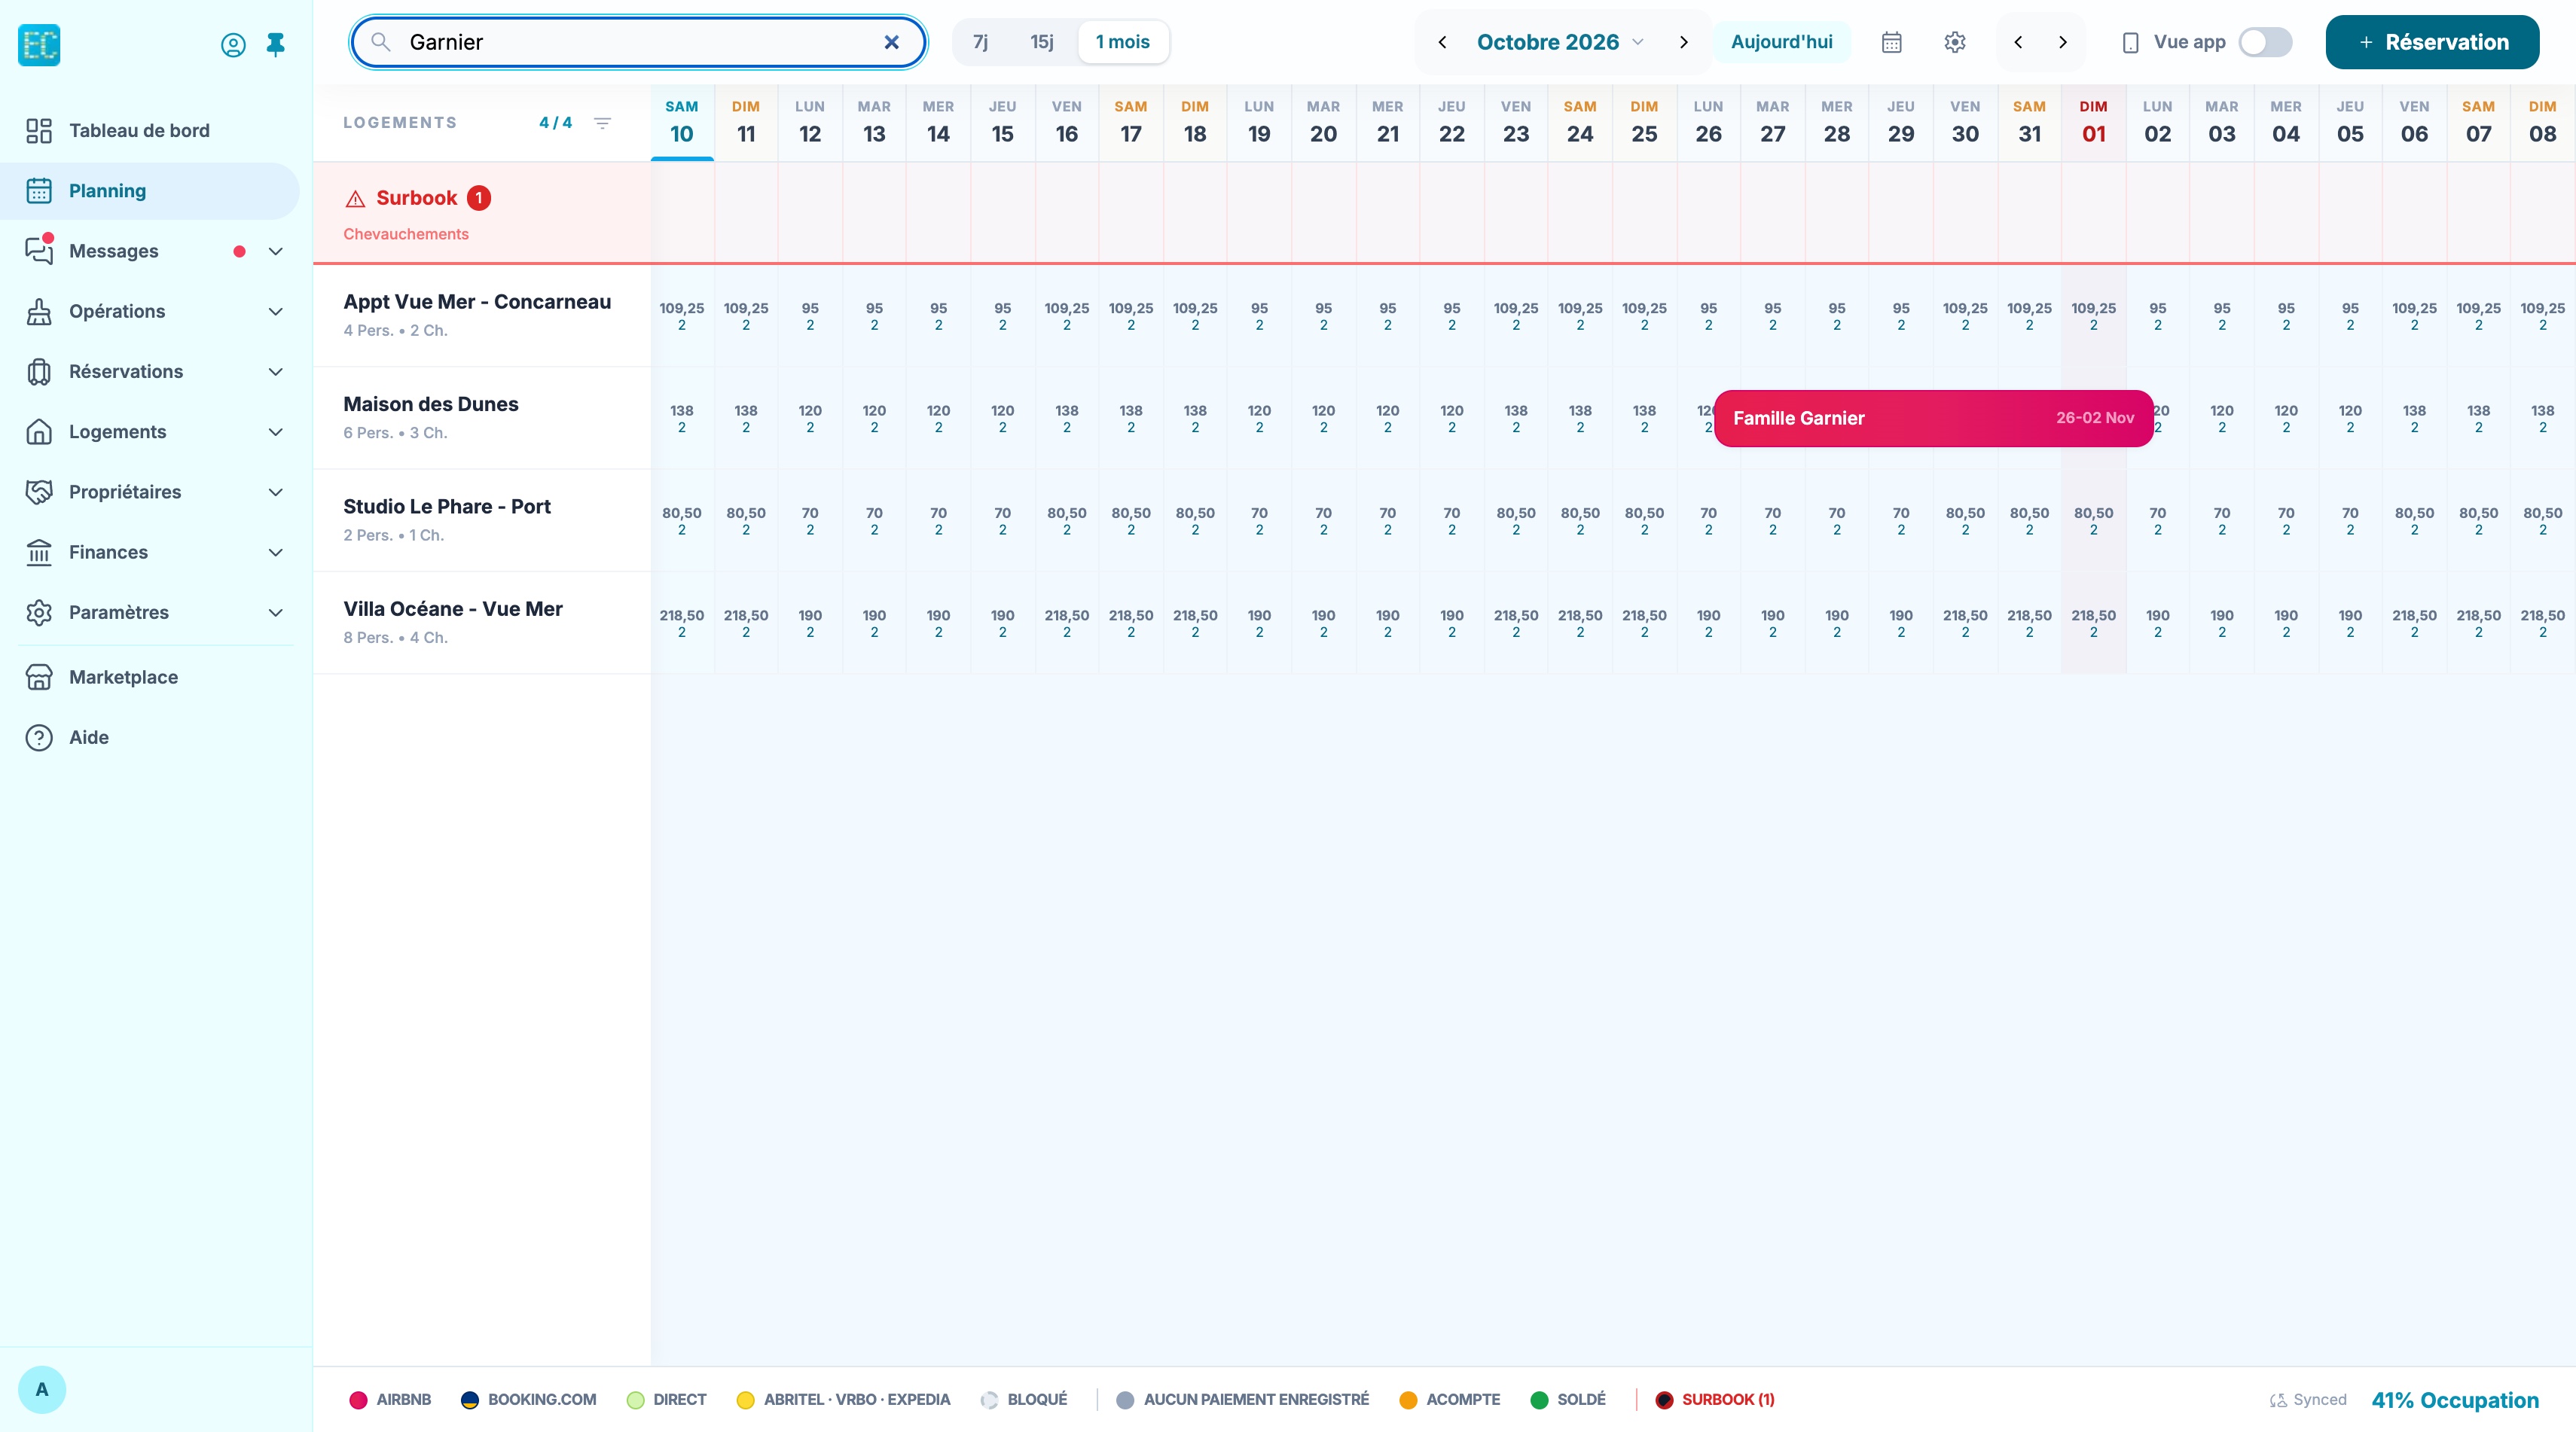Expand the Messages menu chevron
This screenshot has width=2576, height=1432.
click(276, 251)
